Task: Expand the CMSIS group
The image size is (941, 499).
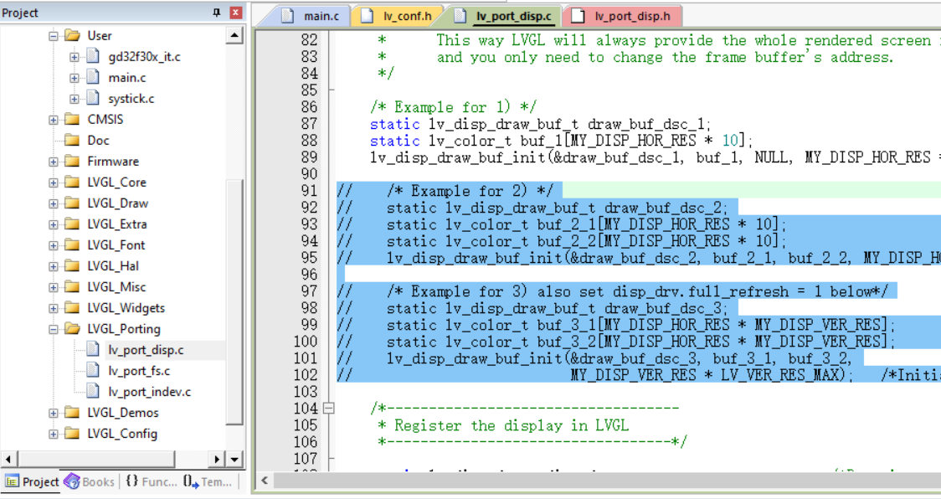Action: pos(54,120)
